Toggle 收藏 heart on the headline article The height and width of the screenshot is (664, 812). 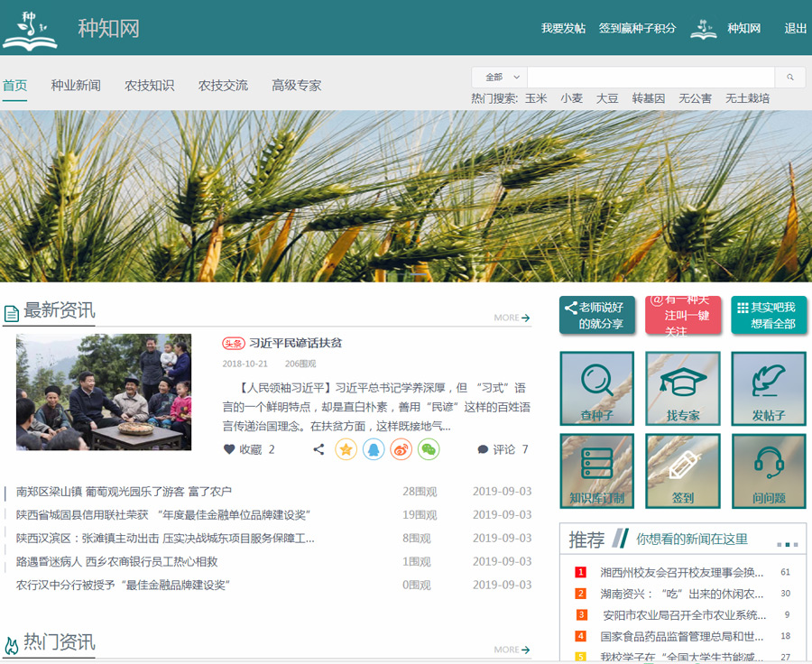coord(229,449)
